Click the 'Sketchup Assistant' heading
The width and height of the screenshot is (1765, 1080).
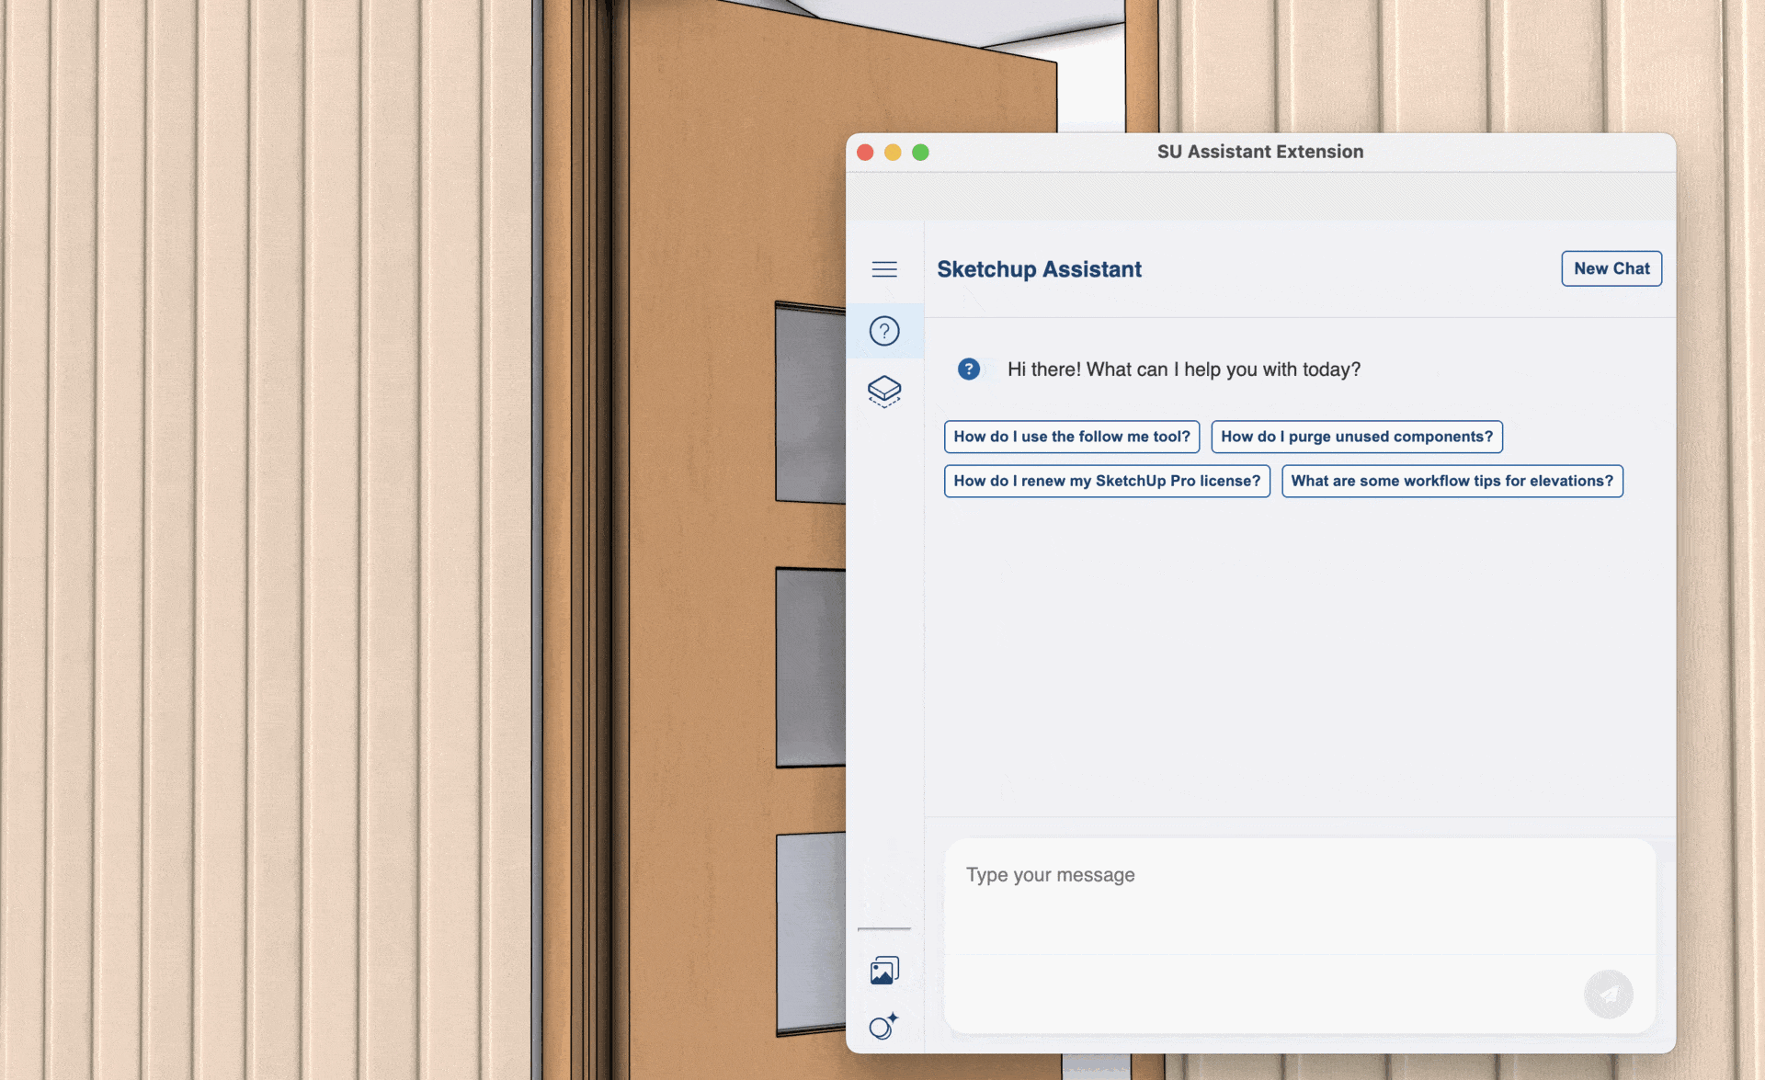tap(1039, 269)
